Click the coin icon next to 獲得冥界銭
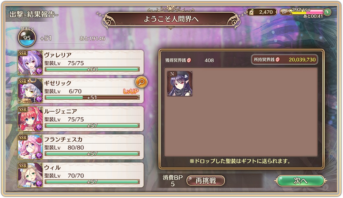The image size is (343, 198). (x=189, y=60)
